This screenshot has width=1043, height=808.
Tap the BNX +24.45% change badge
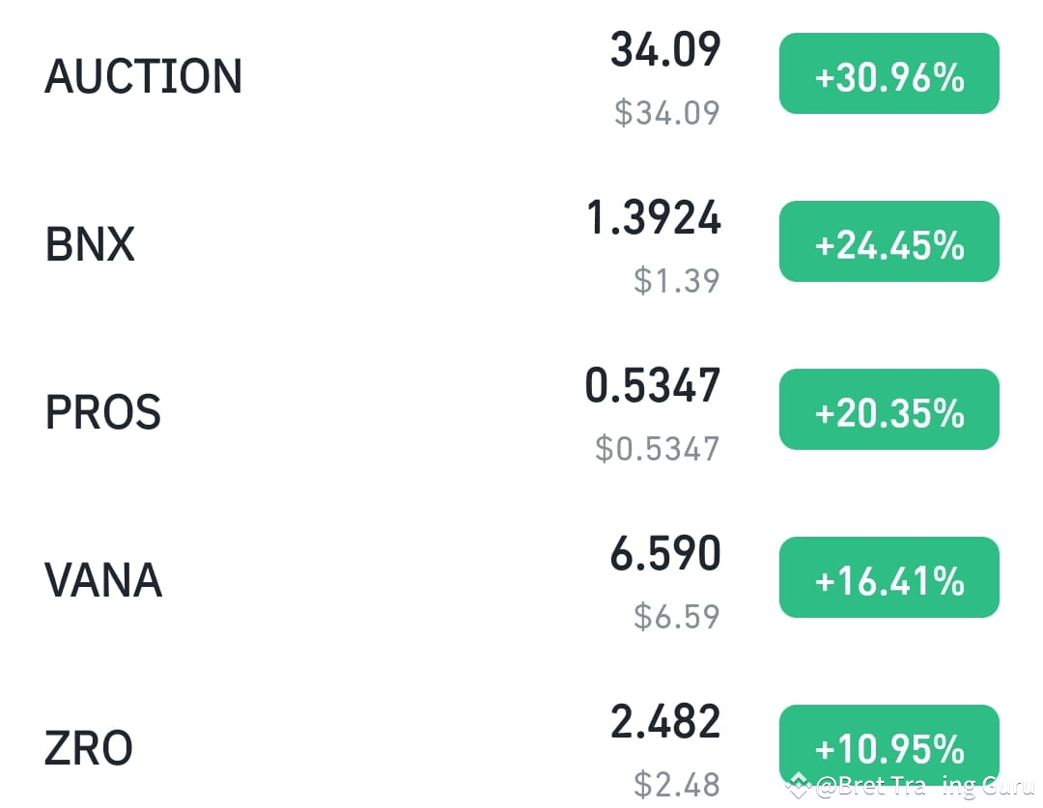pos(888,242)
